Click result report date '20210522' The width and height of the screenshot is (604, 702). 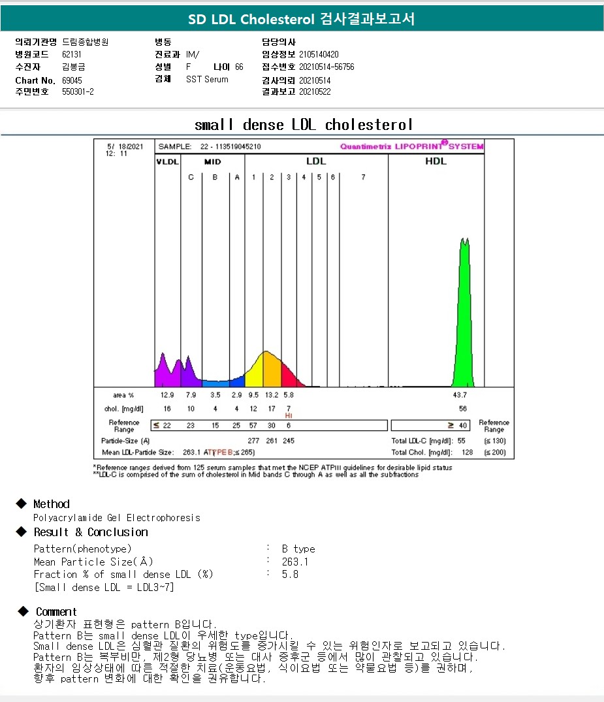tap(315, 91)
